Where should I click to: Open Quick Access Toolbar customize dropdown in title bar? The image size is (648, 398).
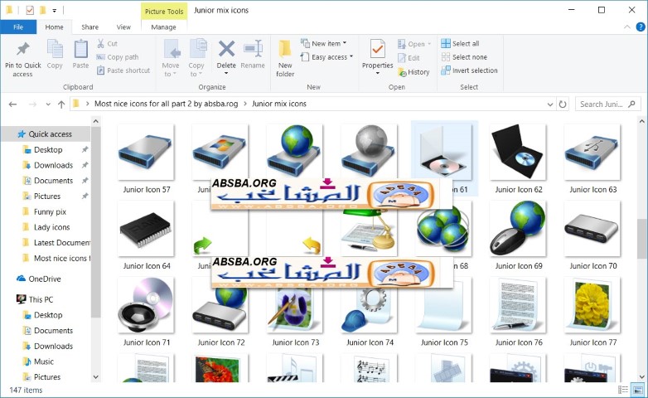pos(54,10)
